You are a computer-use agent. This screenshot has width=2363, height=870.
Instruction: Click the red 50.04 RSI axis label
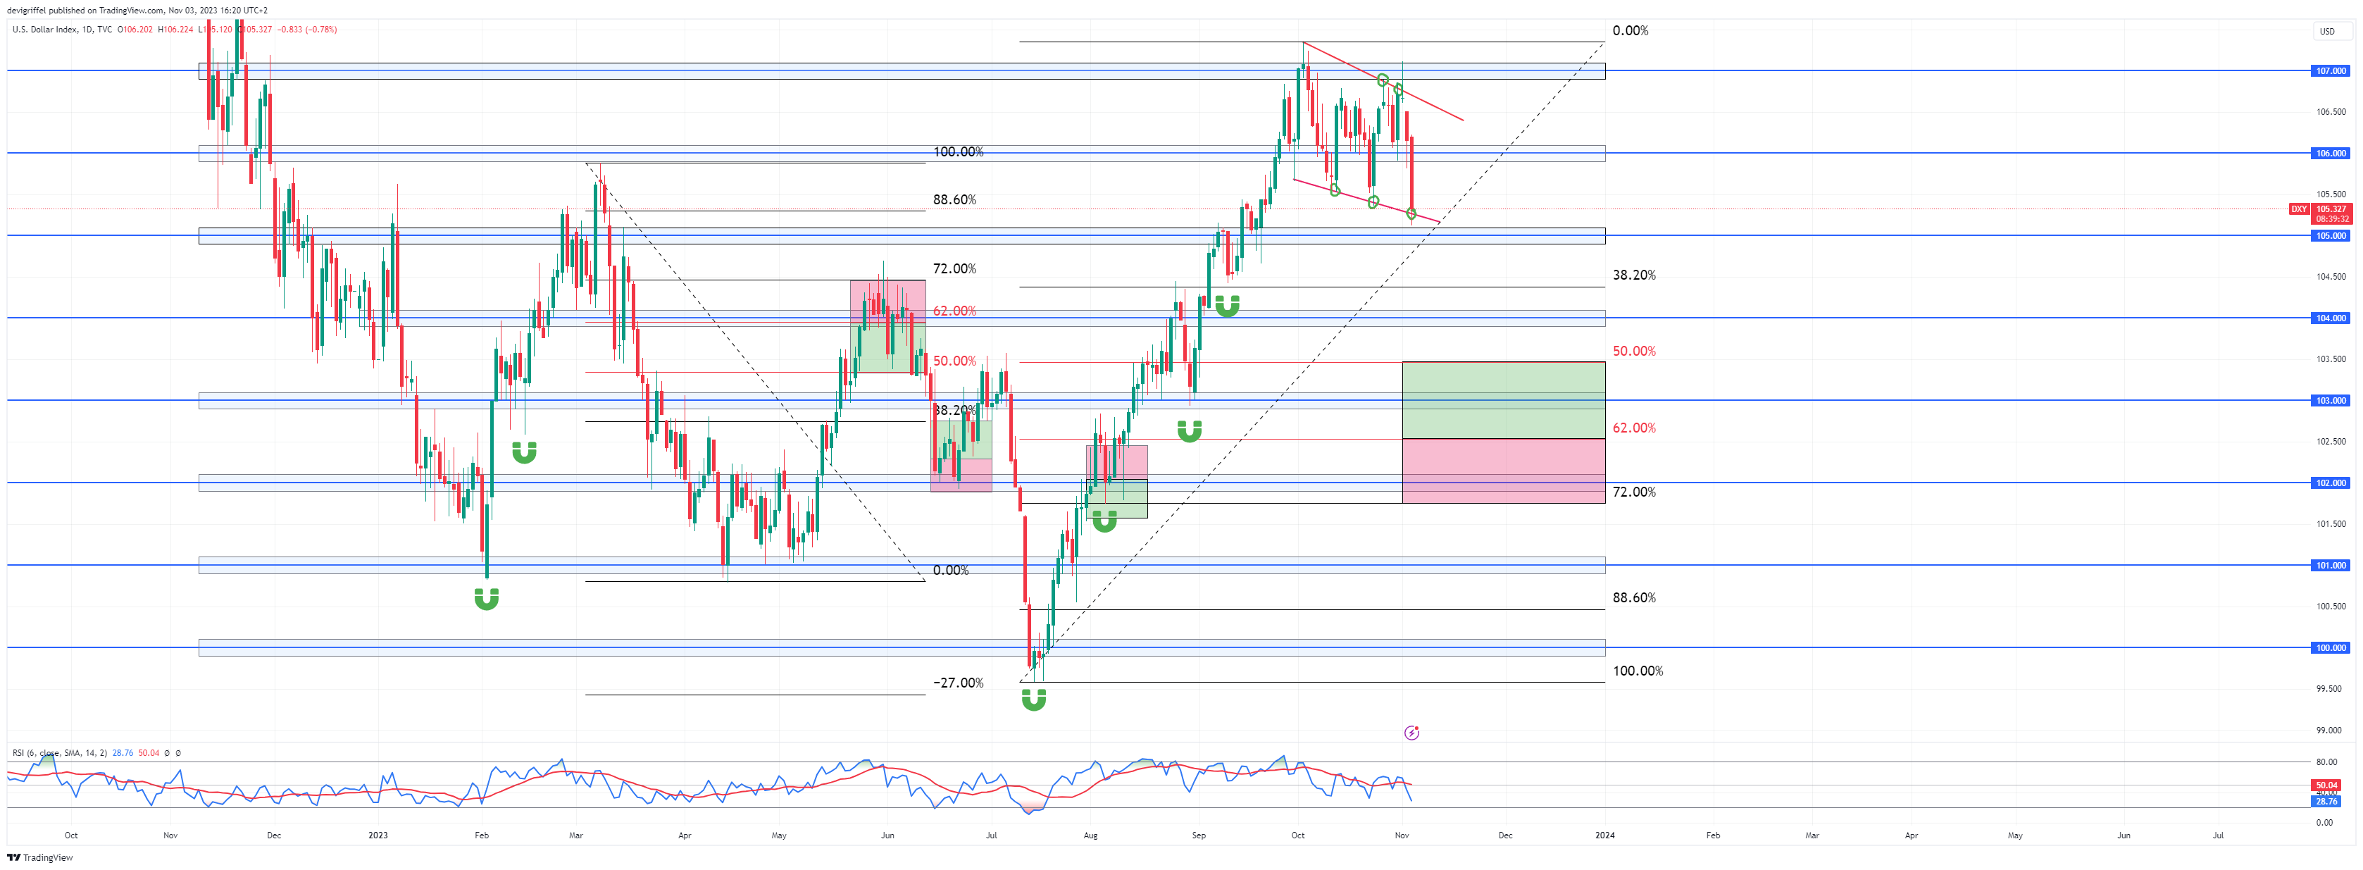pos(2326,785)
